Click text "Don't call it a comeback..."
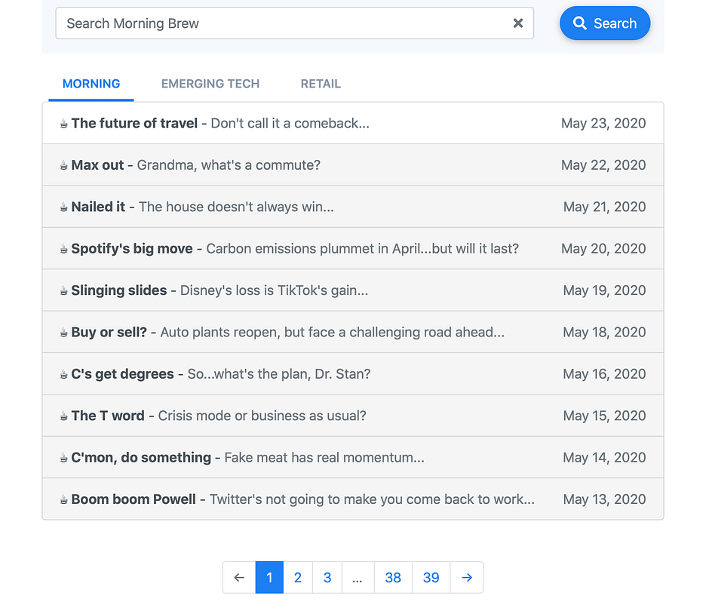This screenshot has height=614, width=706. pyautogui.click(x=290, y=123)
